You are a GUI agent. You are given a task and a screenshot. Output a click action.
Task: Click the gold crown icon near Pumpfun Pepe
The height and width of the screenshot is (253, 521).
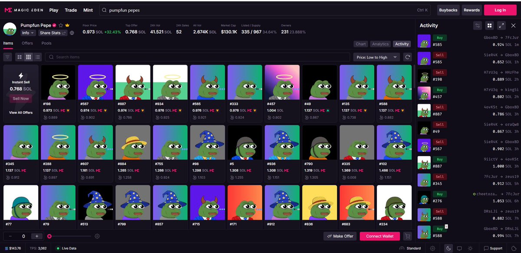click(67, 26)
